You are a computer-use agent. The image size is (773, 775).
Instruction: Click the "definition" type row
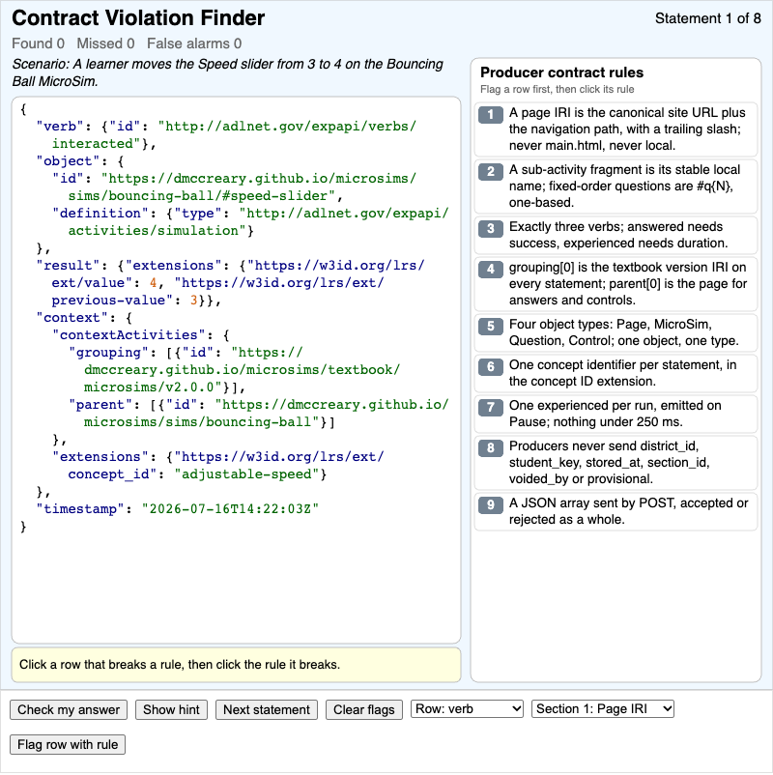point(250,222)
